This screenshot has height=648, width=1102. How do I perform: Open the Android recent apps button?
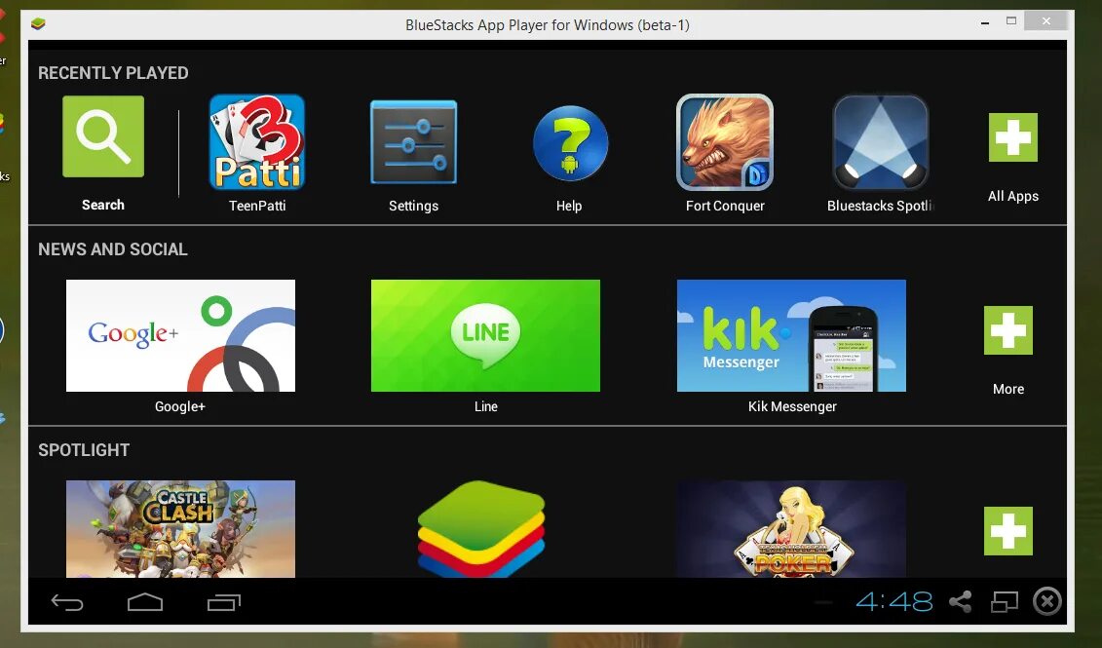(x=223, y=602)
